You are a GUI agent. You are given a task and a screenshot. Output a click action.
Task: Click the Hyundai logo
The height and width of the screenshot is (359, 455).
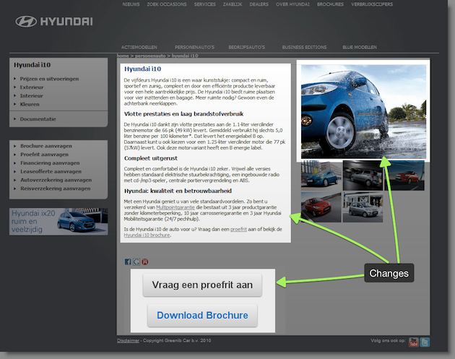54,22
